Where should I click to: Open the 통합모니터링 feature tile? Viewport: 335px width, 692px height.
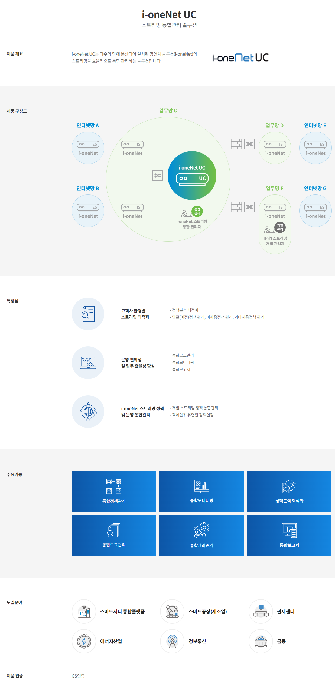(201, 491)
